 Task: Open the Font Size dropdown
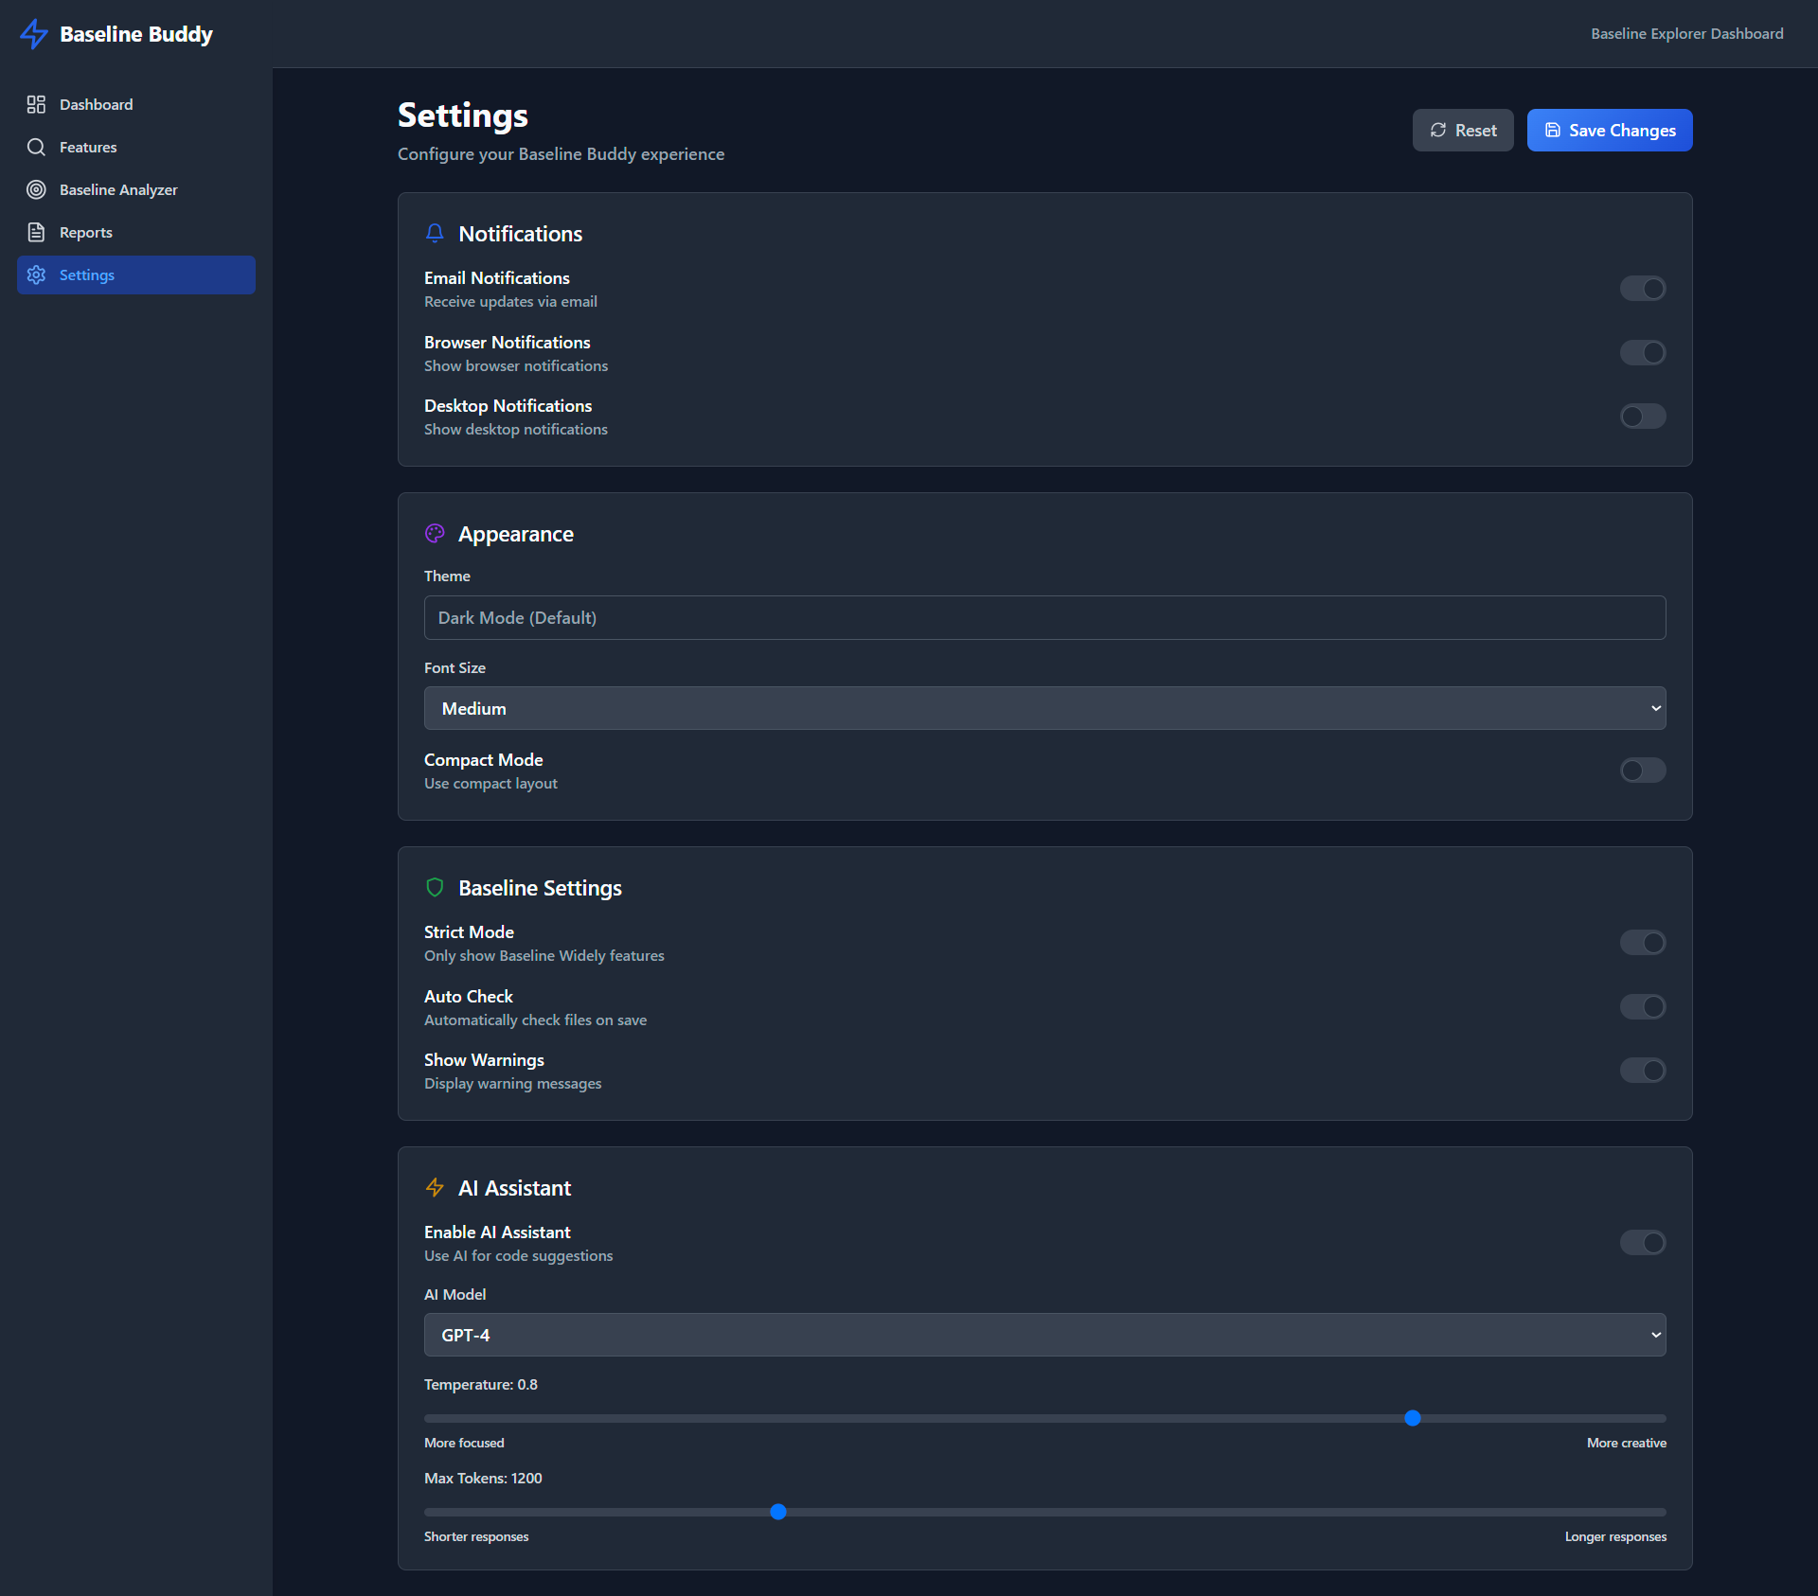coord(1044,708)
